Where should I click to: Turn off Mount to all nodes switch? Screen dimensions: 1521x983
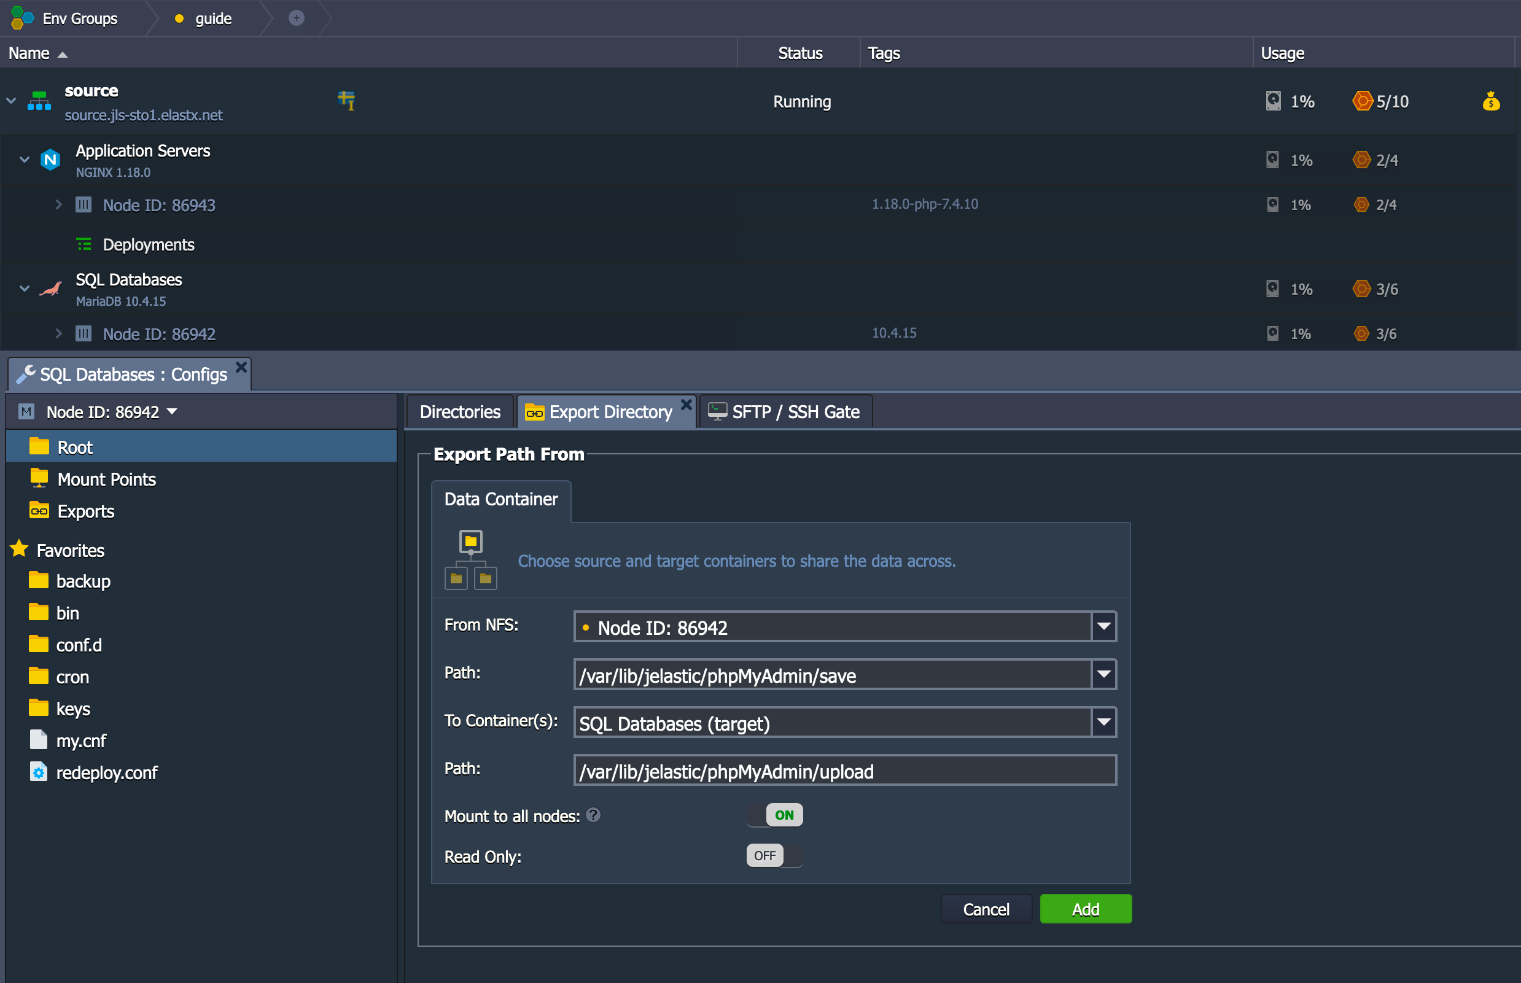[775, 815]
